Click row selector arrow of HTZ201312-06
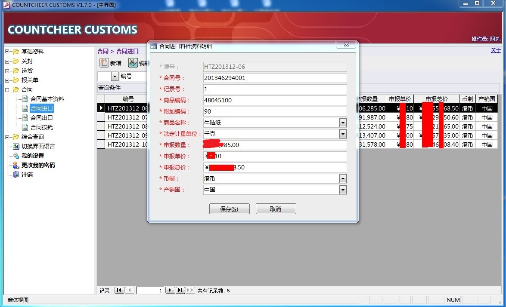This screenshot has width=506, height=307. pos(101,108)
